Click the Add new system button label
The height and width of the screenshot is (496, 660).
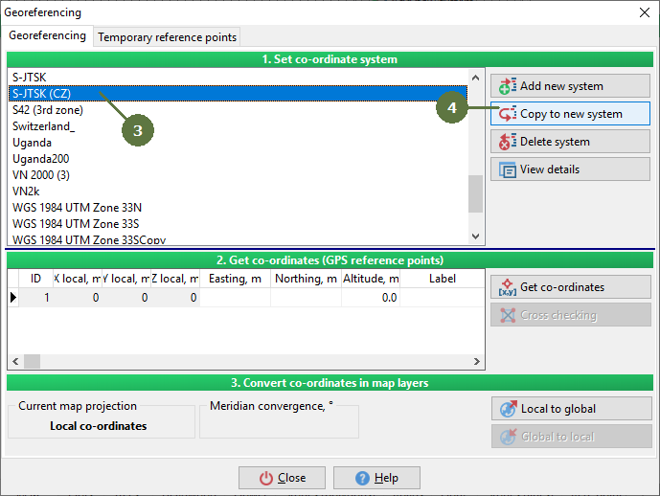pyautogui.click(x=561, y=86)
